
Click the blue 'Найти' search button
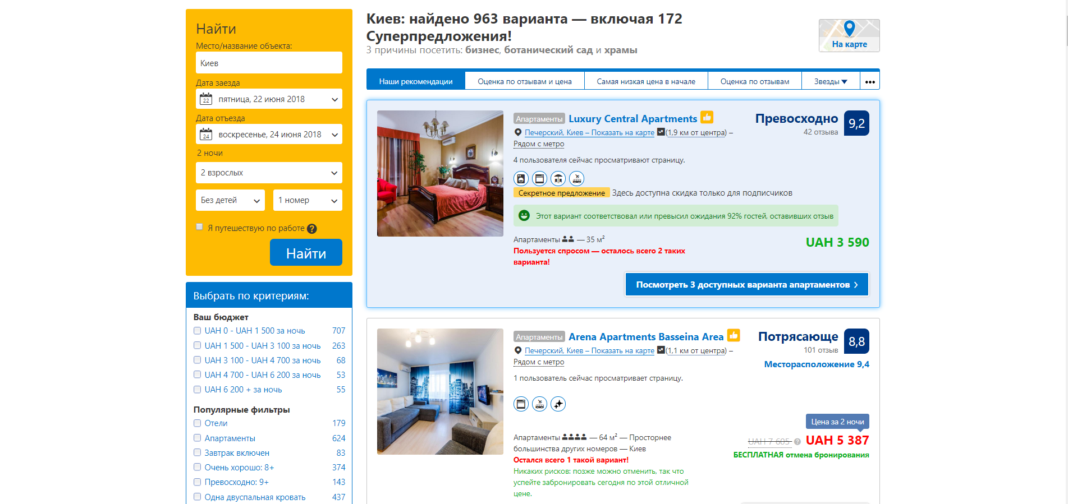pyautogui.click(x=306, y=253)
